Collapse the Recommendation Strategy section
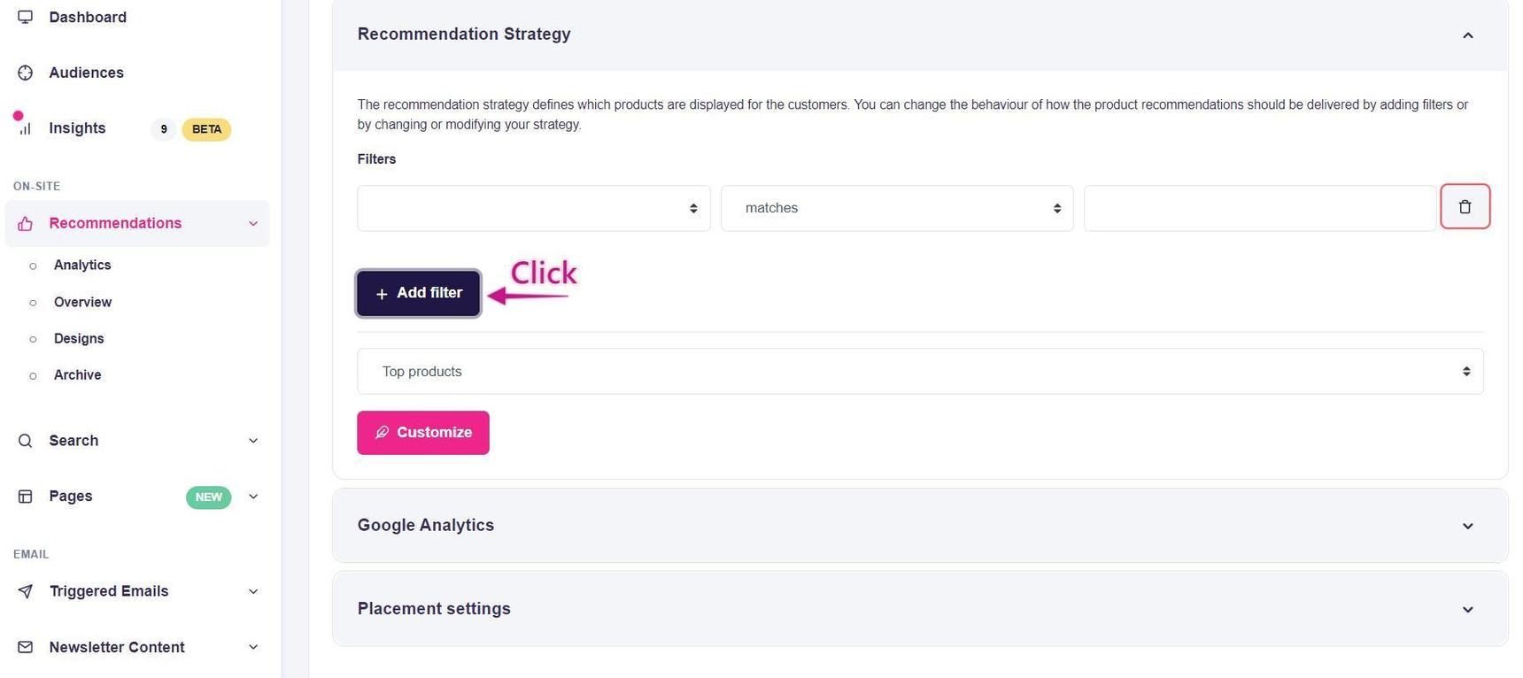The image size is (1523, 678). click(x=1467, y=35)
